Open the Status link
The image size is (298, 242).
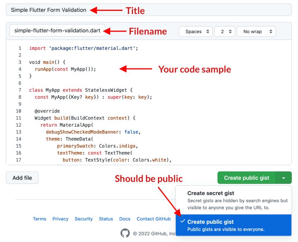pyautogui.click(x=106, y=219)
